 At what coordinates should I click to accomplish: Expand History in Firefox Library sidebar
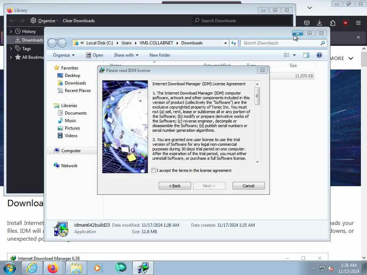(x=11, y=32)
